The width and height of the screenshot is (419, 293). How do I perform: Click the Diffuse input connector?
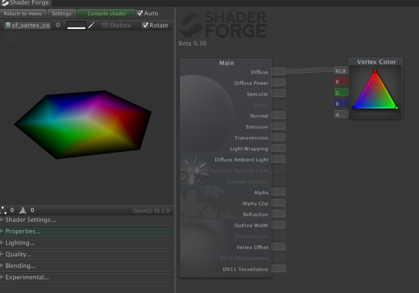coord(279,71)
